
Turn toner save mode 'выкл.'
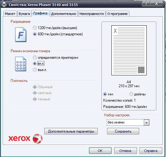35,70
